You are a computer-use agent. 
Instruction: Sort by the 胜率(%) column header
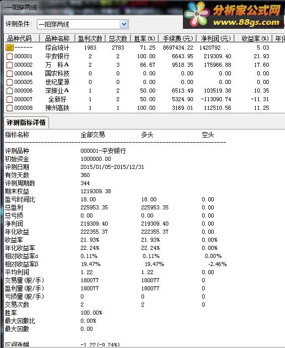145,38
